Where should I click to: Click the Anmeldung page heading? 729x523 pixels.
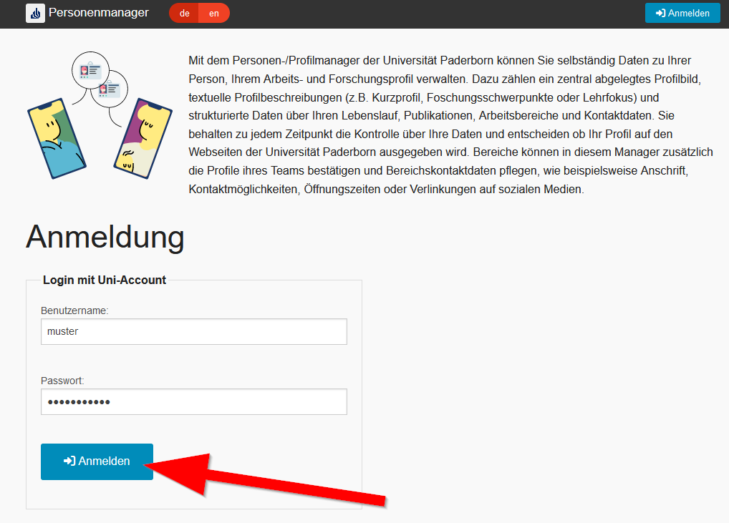pyautogui.click(x=105, y=237)
